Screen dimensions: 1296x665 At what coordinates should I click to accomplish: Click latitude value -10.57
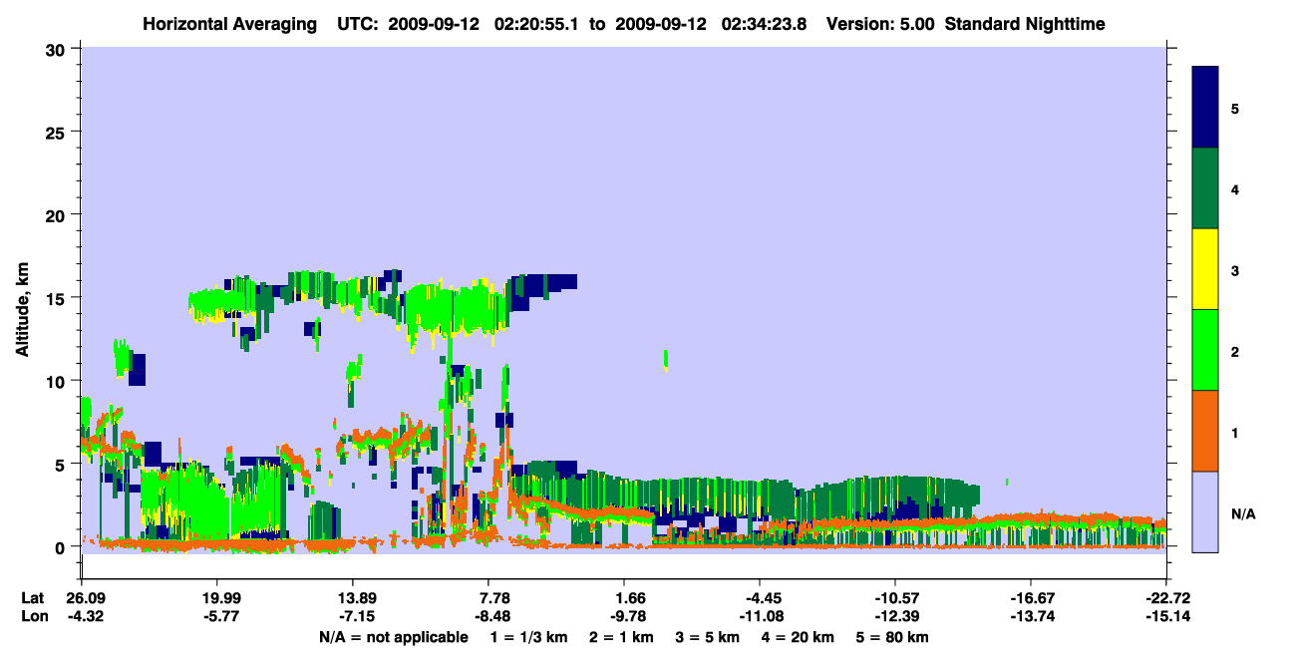point(895,597)
